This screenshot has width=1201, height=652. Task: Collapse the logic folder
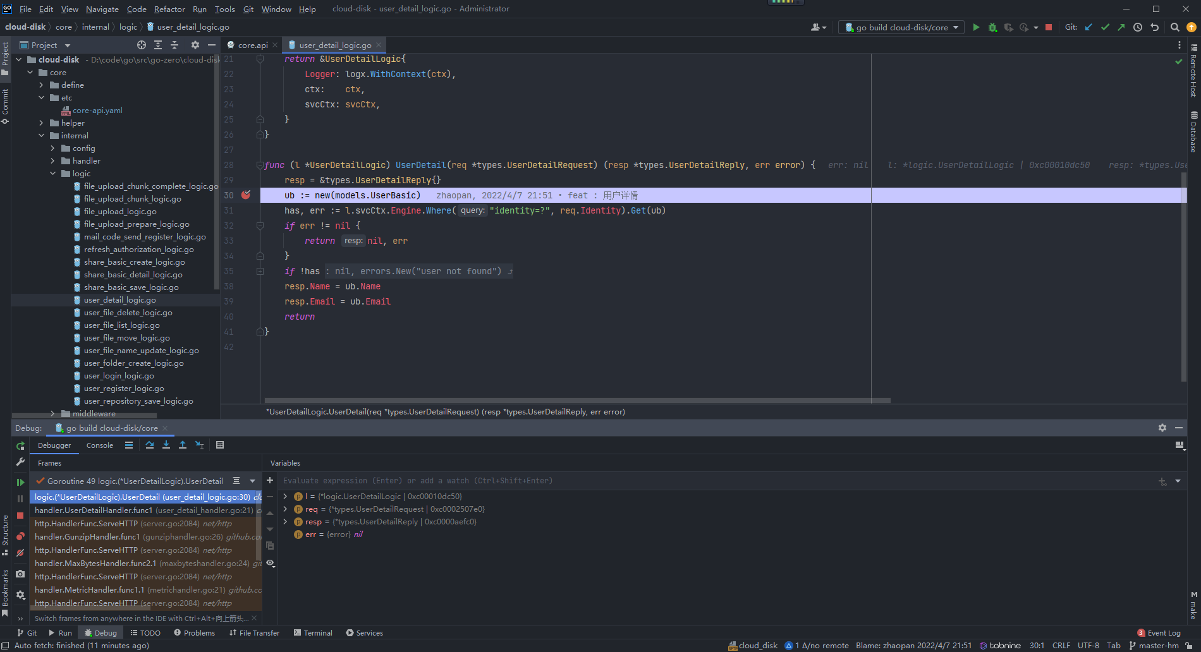coord(53,173)
